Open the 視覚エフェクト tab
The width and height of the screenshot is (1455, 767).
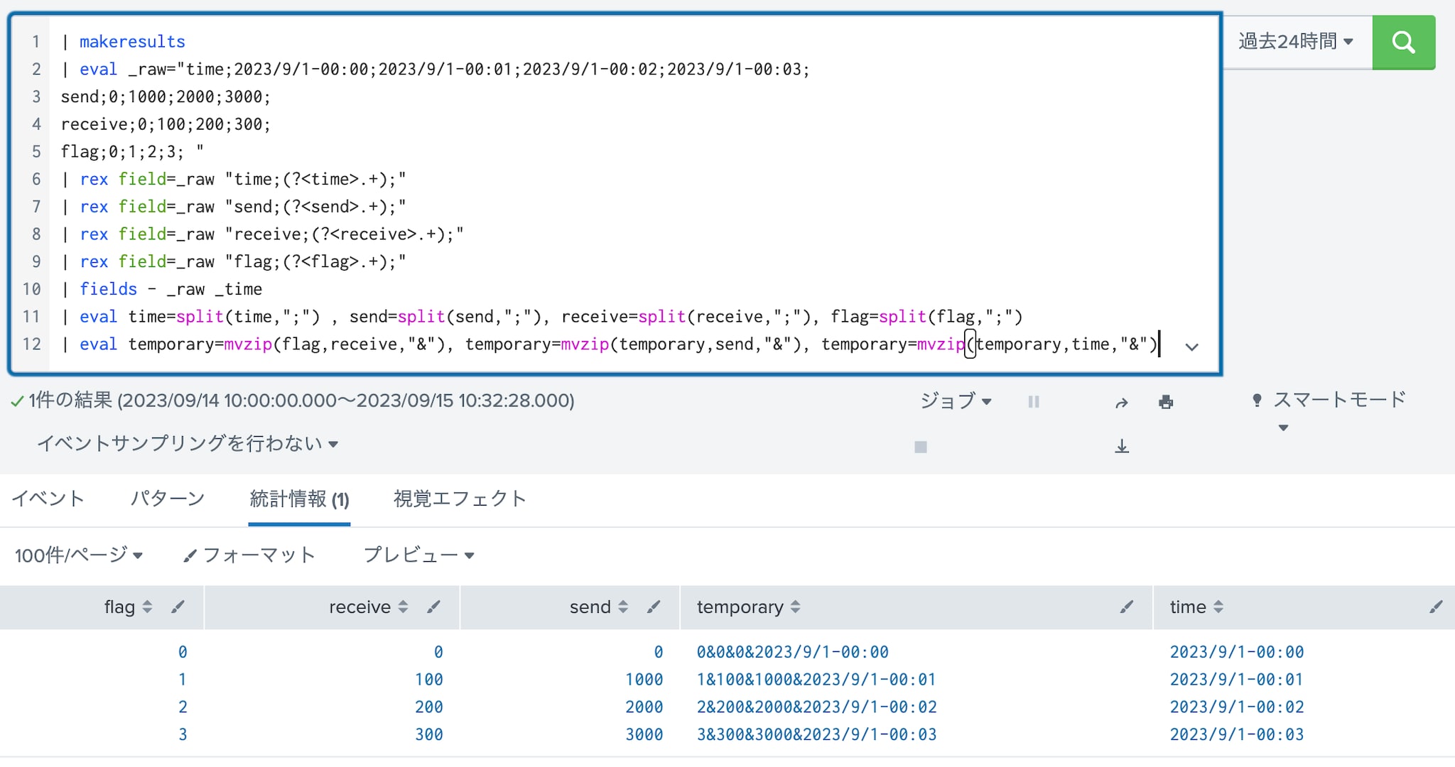460,499
